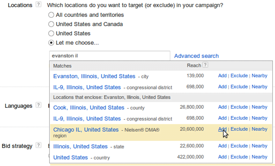Exclude the Chicago IL DMA region
This screenshot has height=166, width=275.
[239, 129]
